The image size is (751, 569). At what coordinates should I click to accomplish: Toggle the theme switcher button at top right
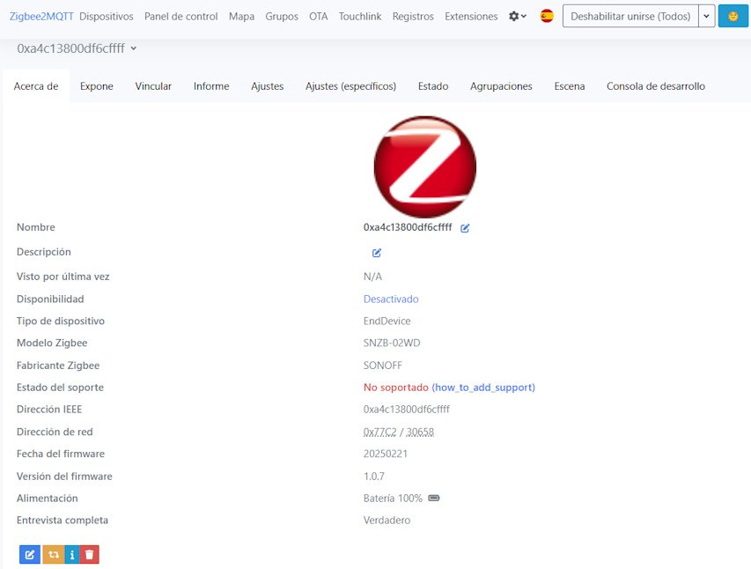tap(733, 17)
